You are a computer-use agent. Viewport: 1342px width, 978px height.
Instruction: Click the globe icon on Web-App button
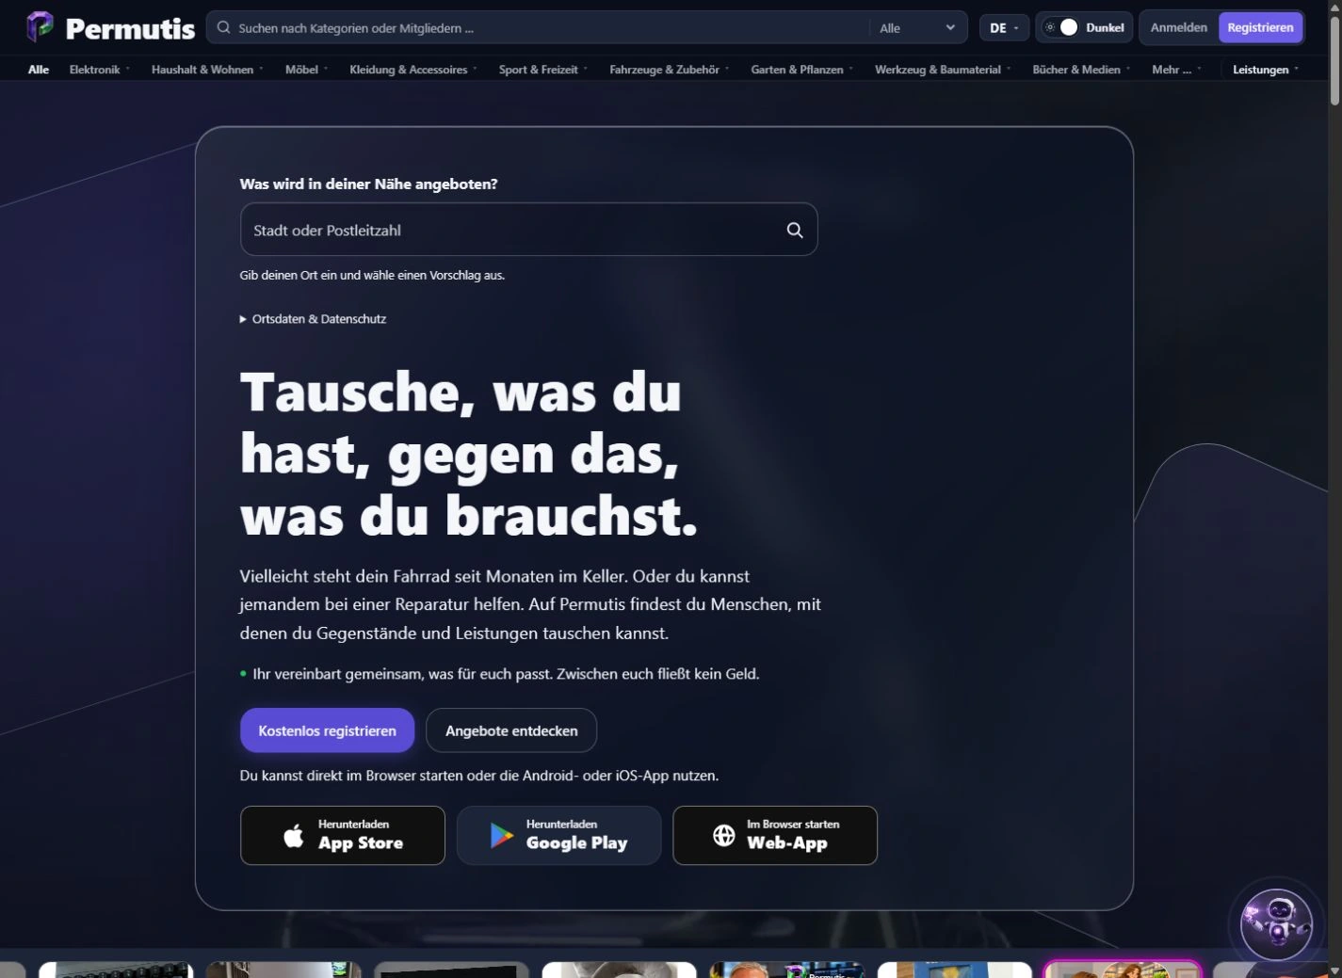(x=724, y=835)
